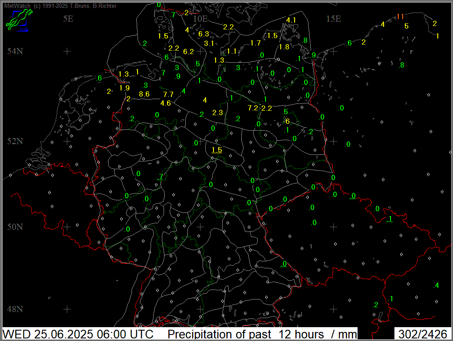Click the date 'WED 25.06.2025 06:00 UTC'
Viewport: 453px width, 341px height.
78,334
